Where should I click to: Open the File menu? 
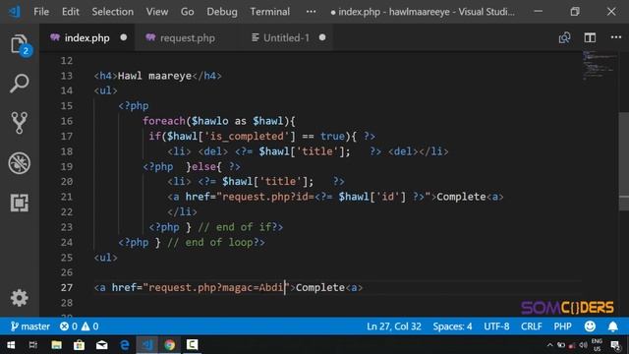pyautogui.click(x=41, y=12)
